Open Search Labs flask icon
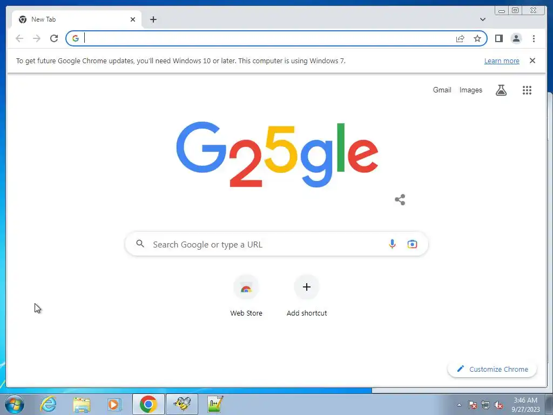 point(501,90)
